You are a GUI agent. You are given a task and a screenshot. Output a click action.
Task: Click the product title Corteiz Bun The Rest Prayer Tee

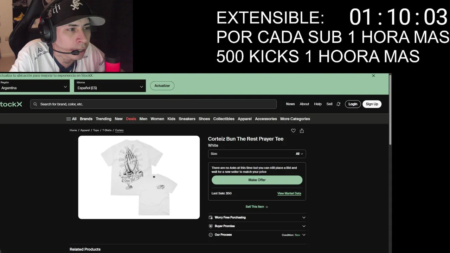(x=246, y=139)
